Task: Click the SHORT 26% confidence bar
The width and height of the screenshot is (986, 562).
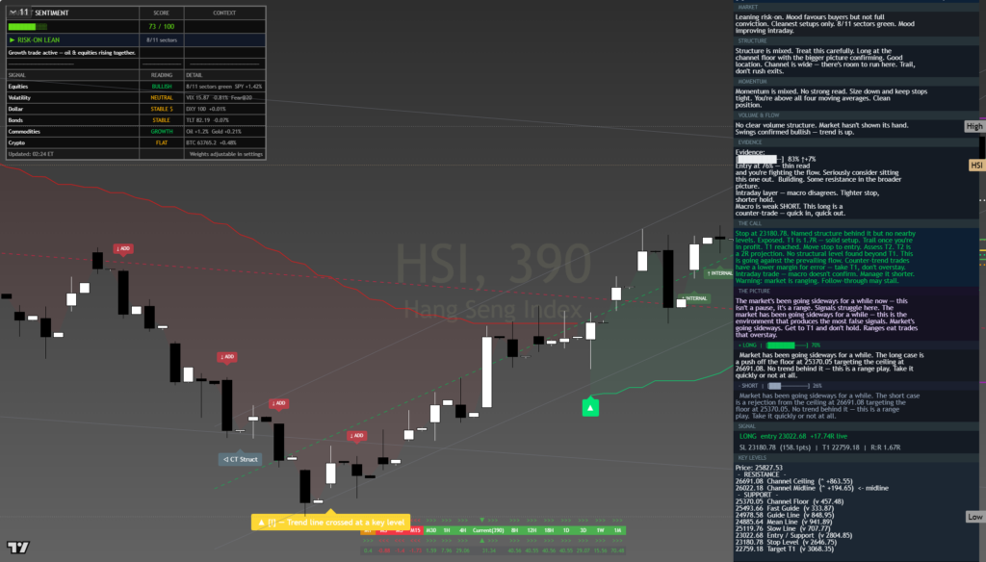Action: [x=788, y=386]
